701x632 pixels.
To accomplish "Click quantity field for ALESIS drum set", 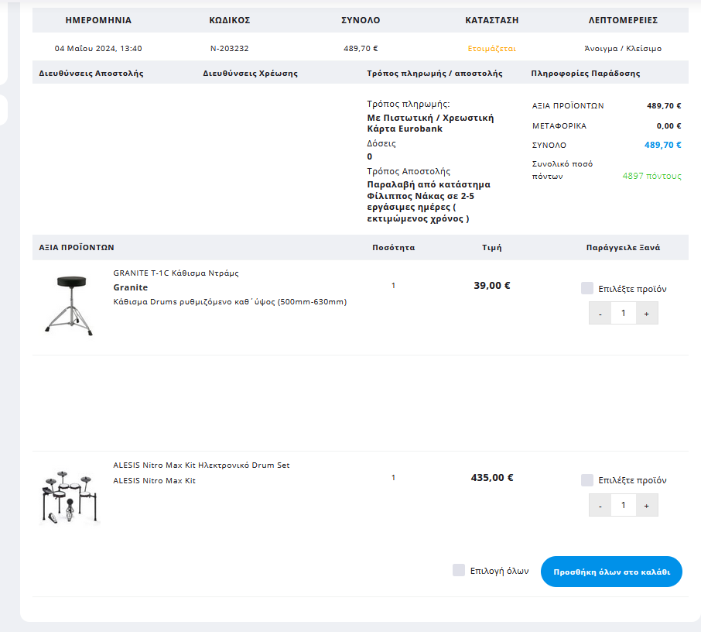I will click(623, 505).
